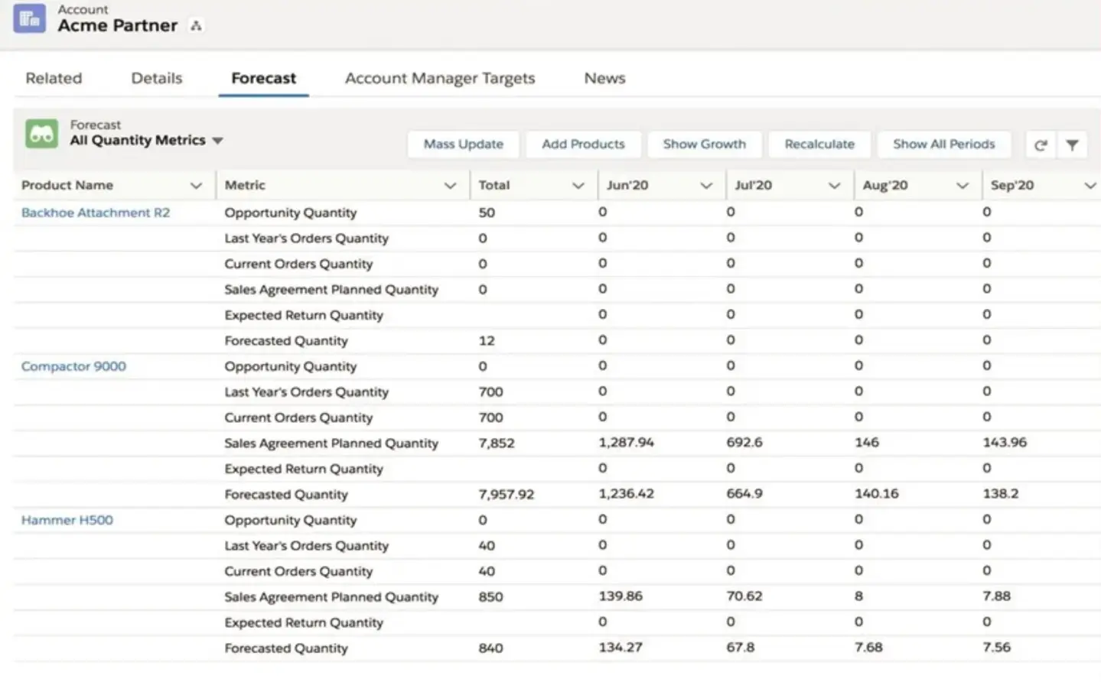Image resolution: width=1101 pixels, height=682 pixels.
Task: Click the Show Growth button
Action: tap(704, 145)
